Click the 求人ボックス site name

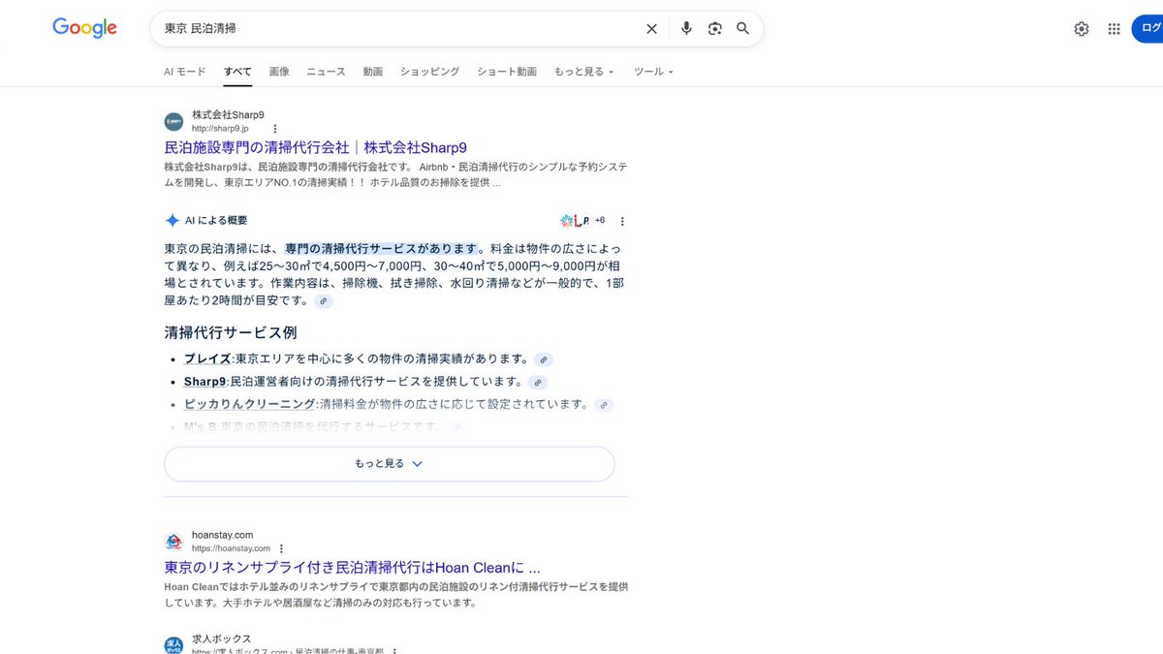[x=221, y=638]
